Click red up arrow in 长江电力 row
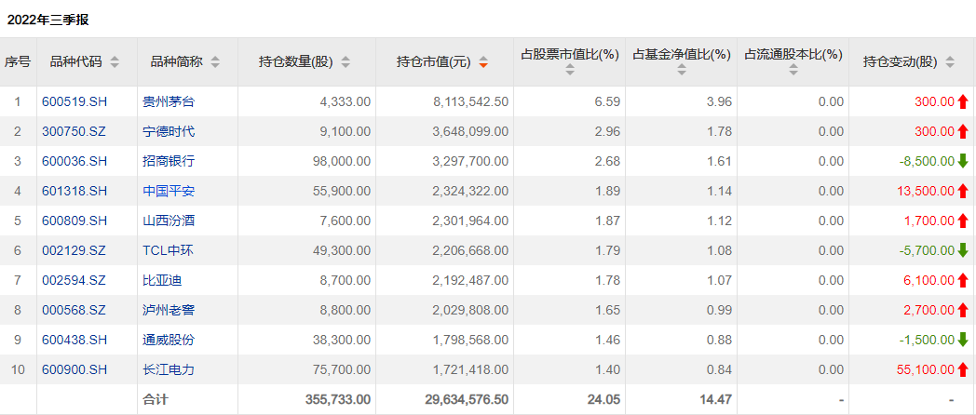 (x=963, y=370)
